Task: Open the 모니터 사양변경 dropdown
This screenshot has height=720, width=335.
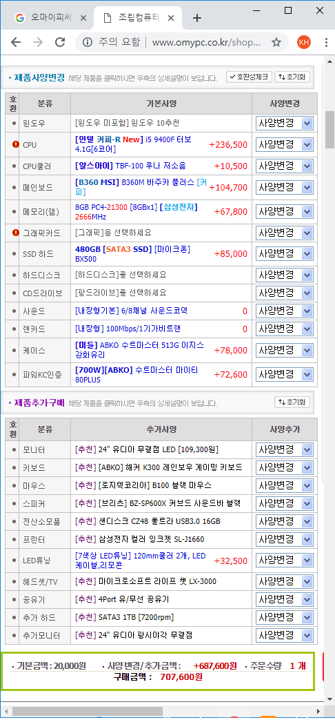Action: click(285, 449)
